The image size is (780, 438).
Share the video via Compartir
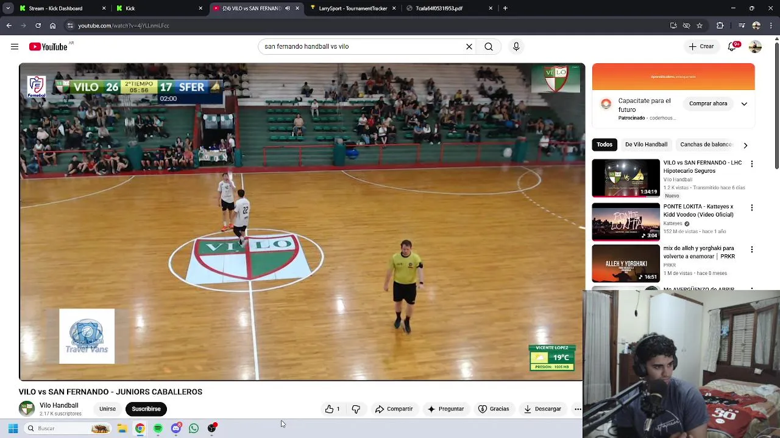click(x=394, y=409)
